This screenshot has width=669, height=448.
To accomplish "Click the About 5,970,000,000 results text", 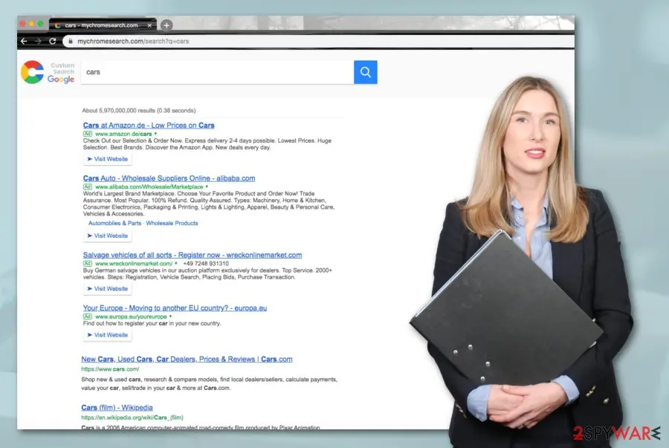I will pyautogui.click(x=139, y=111).
